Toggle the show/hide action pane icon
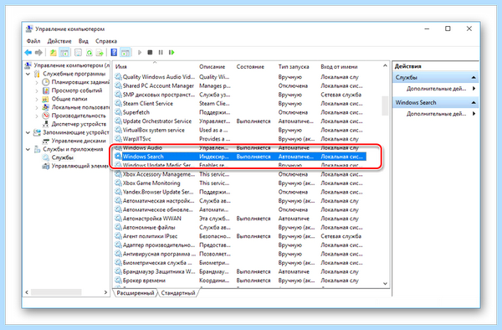 125,53
